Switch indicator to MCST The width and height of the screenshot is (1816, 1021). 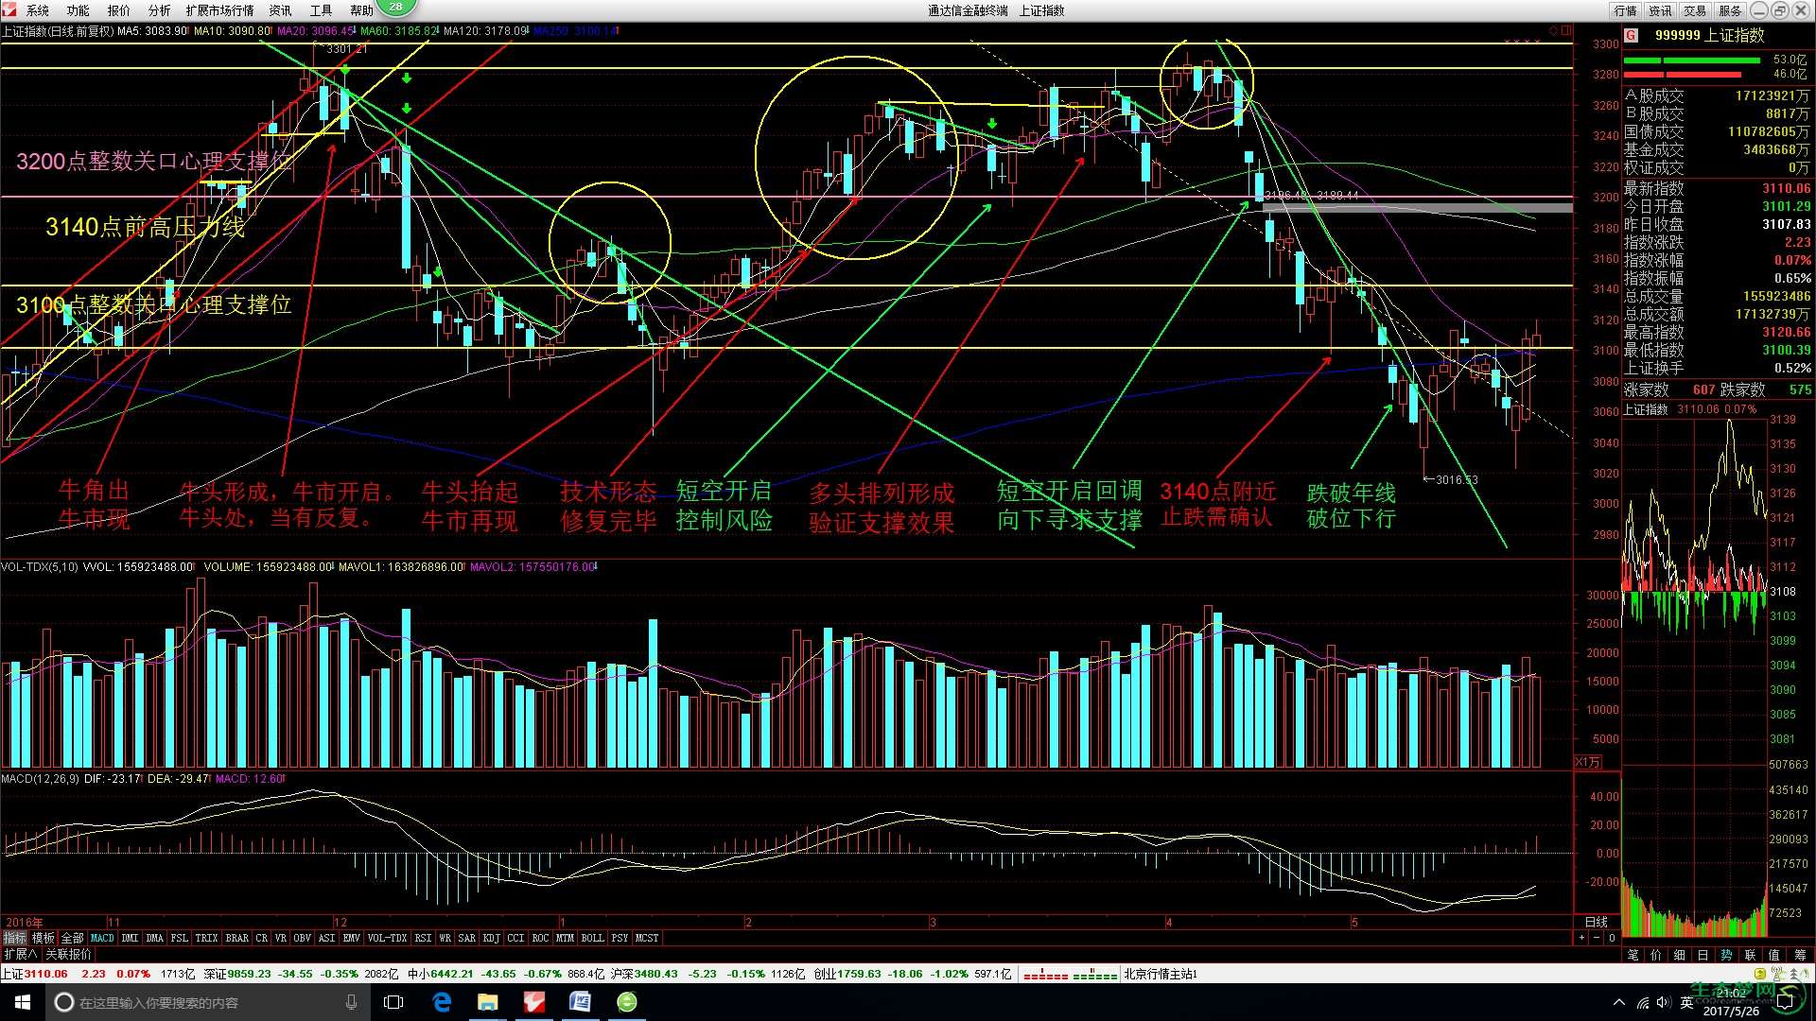(648, 938)
